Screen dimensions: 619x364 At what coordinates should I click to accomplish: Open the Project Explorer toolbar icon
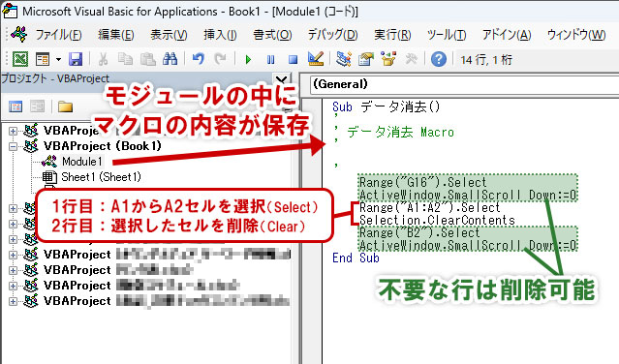tap(344, 60)
